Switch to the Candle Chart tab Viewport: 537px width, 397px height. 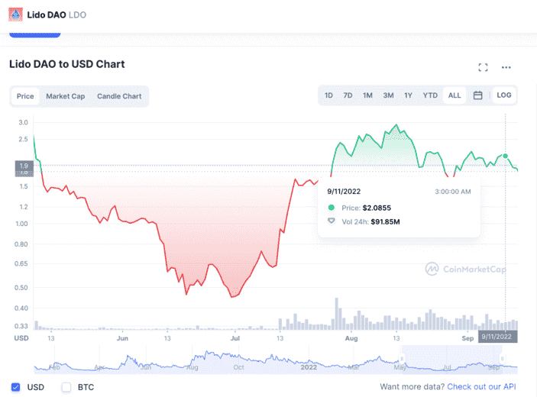click(119, 96)
